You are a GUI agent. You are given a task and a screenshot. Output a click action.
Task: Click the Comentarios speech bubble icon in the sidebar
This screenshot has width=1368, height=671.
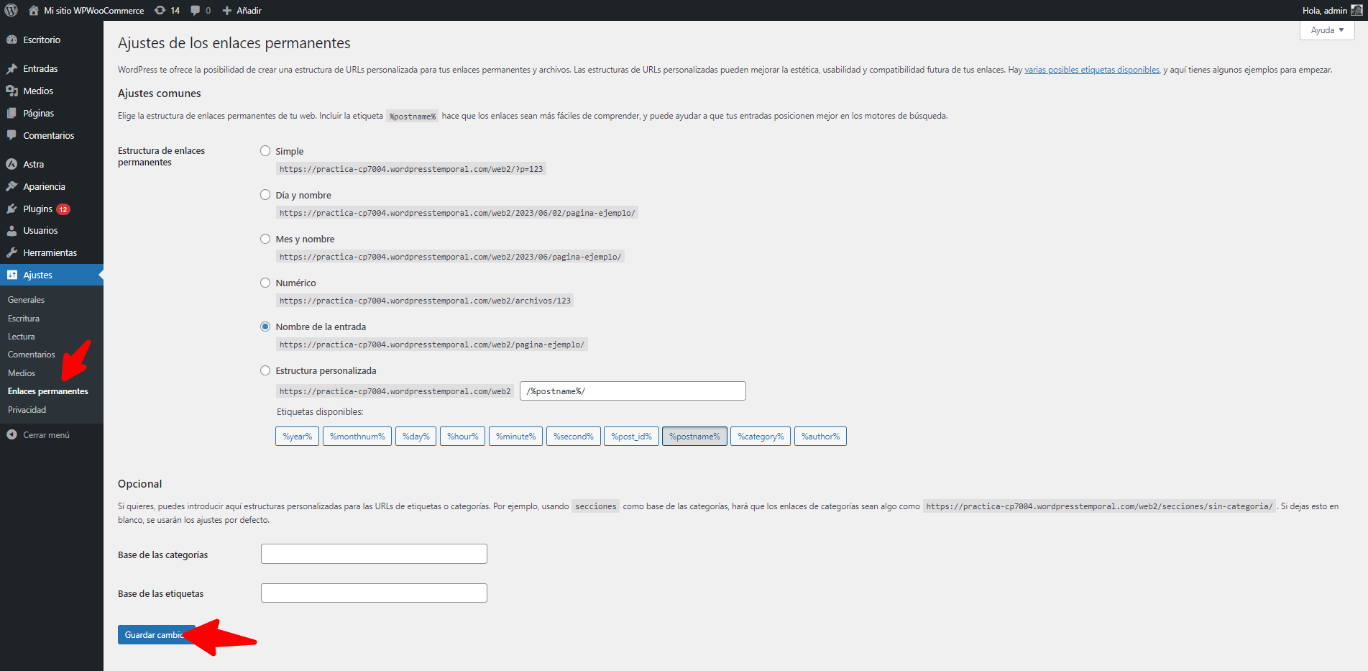tap(12, 135)
